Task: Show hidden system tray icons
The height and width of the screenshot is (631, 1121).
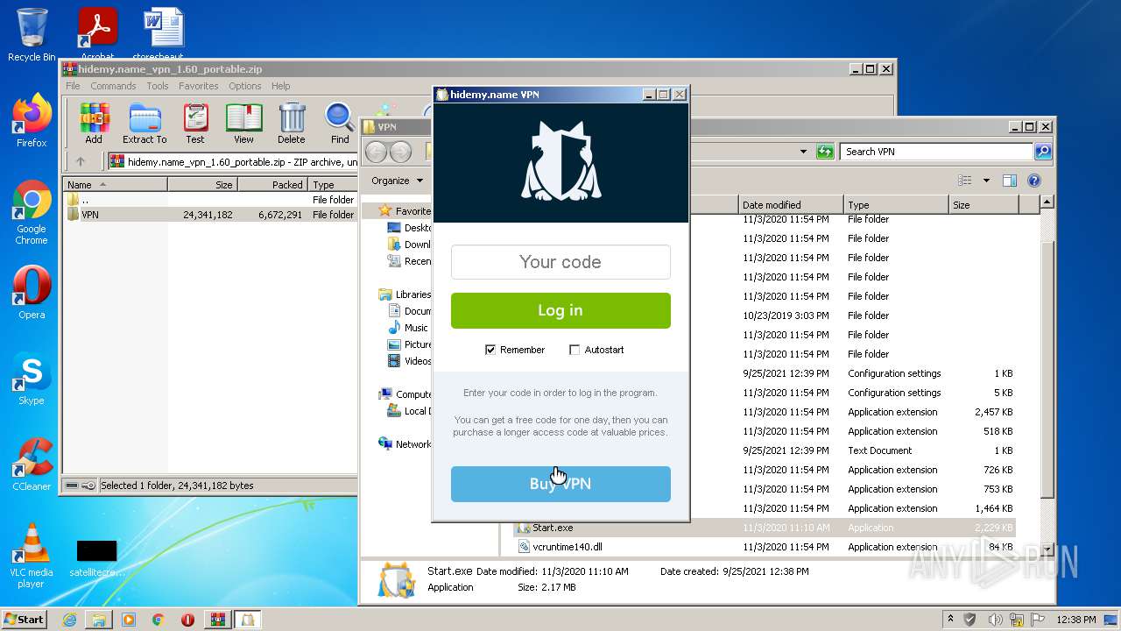Action: pyautogui.click(x=950, y=620)
